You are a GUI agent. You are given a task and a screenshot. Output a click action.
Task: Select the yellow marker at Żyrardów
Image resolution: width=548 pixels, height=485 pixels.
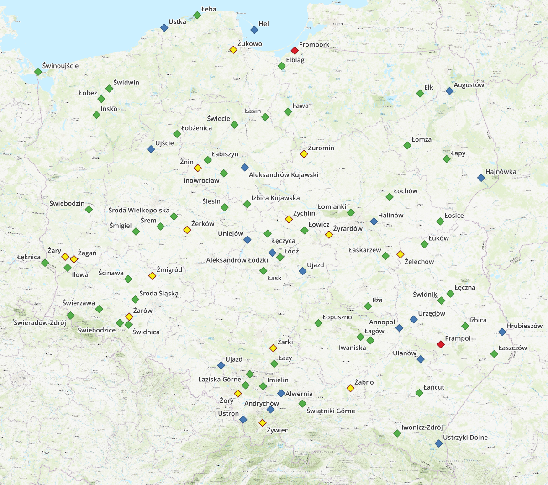[329, 235]
